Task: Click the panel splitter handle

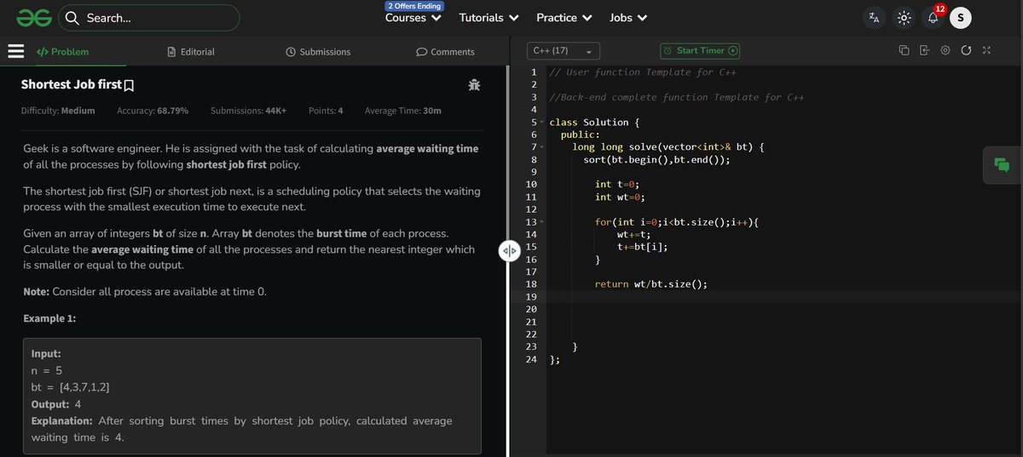Action: click(x=508, y=251)
